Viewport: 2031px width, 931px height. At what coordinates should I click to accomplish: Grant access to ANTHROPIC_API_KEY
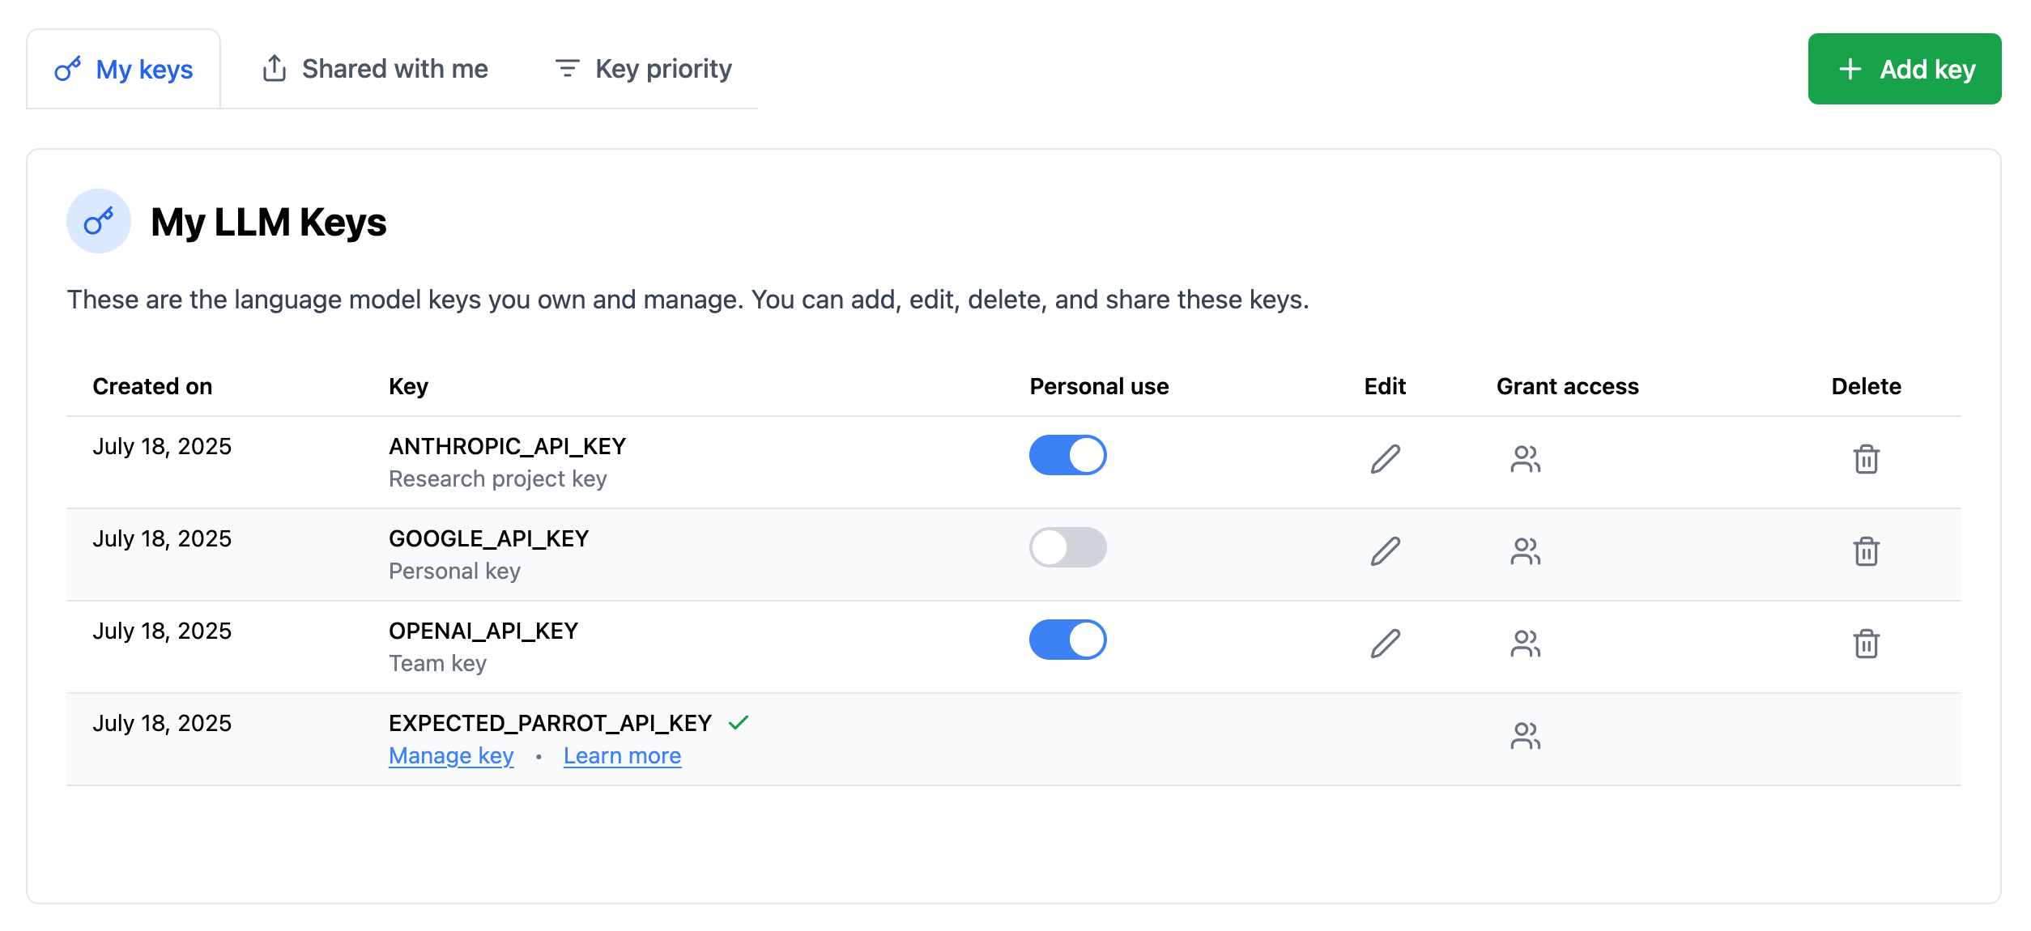coord(1526,459)
